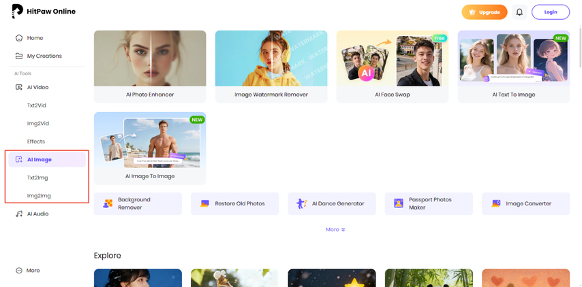
Task: Expand tools list with More chevron
Action: pyautogui.click(x=343, y=230)
